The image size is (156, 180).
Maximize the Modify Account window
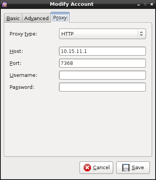click(x=145, y=4)
